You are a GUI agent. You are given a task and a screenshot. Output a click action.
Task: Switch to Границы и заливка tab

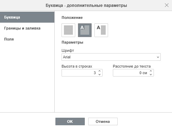point(27,28)
